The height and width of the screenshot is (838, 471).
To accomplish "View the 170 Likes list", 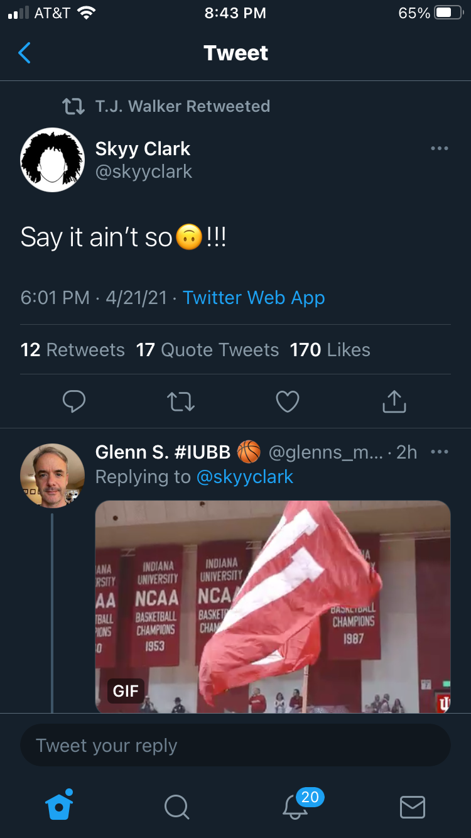I will pos(330,350).
